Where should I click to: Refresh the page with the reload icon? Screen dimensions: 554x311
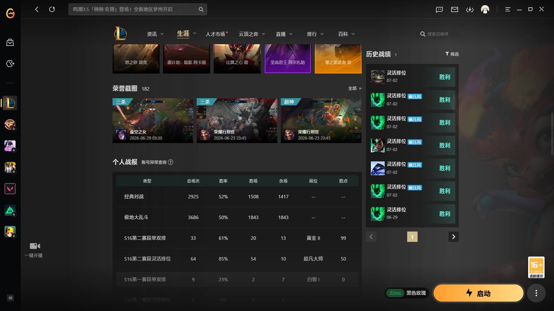(52, 9)
